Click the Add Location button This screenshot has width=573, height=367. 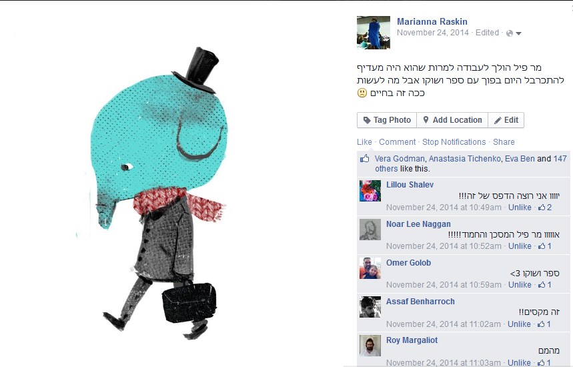(452, 120)
